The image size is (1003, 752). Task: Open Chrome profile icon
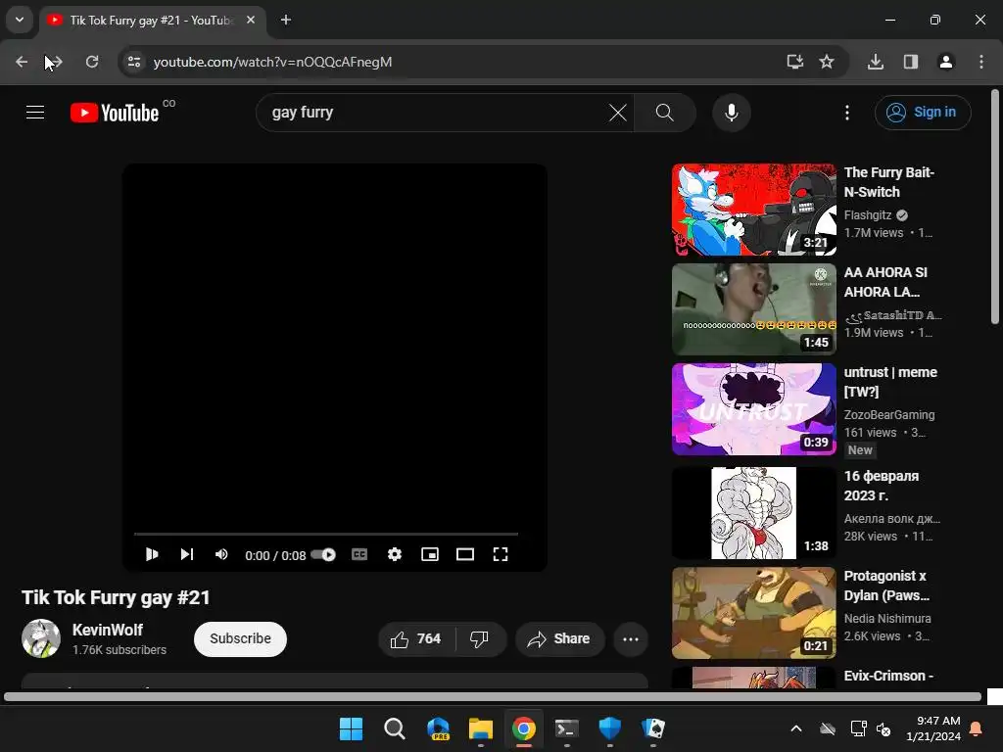pos(946,62)
